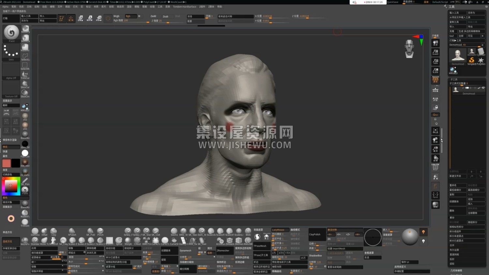Open the Z插件 menu

(202, 7)
